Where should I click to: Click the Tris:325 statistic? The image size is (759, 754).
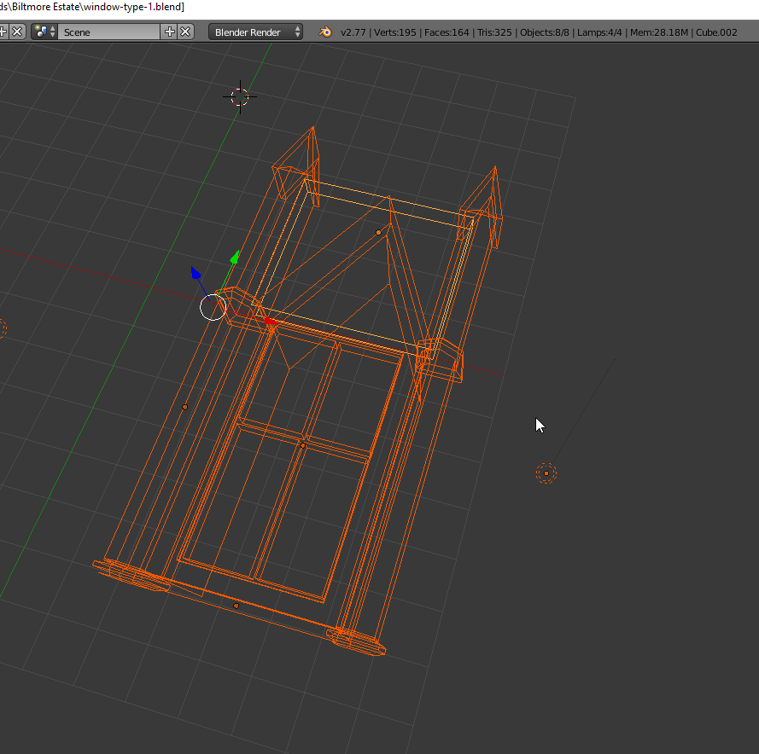[494, 32]
